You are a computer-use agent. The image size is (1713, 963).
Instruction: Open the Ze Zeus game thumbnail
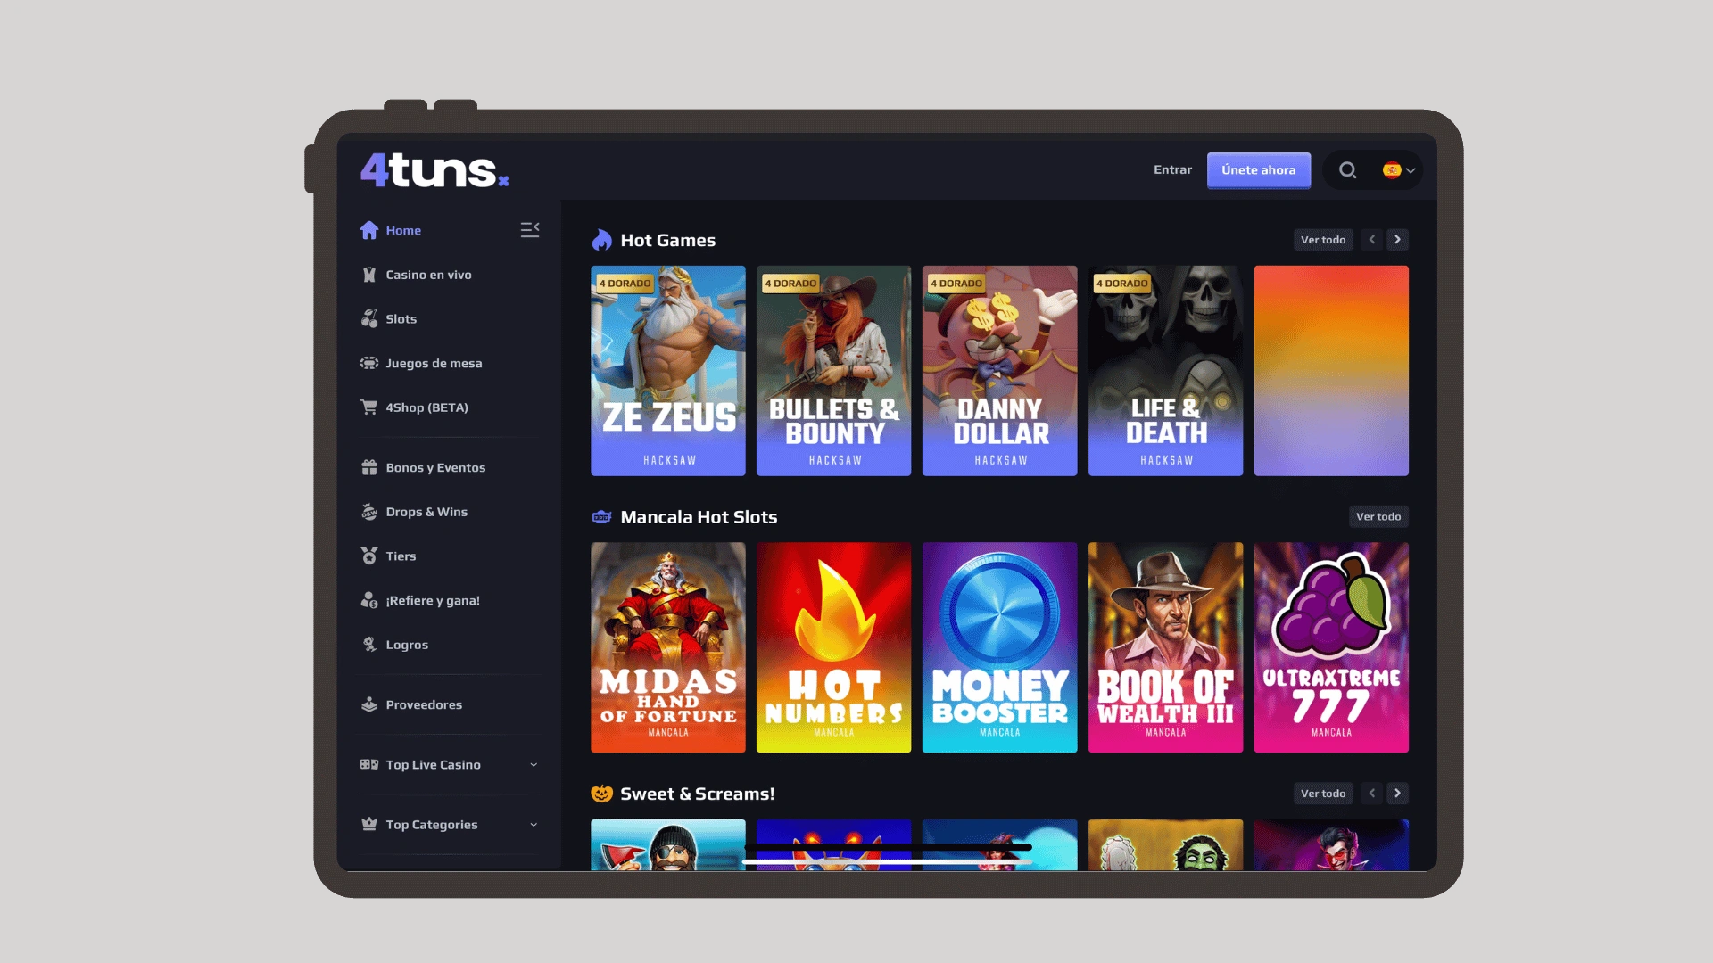[668, 370]
